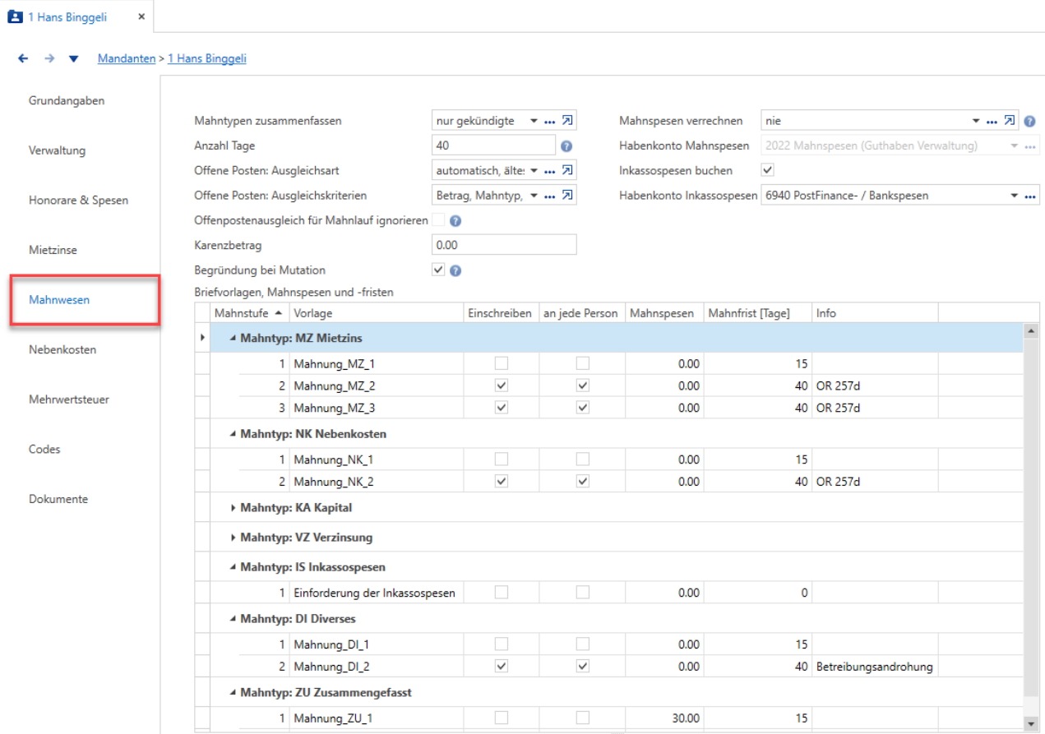Click the back navigation arrow

(23, 58)
